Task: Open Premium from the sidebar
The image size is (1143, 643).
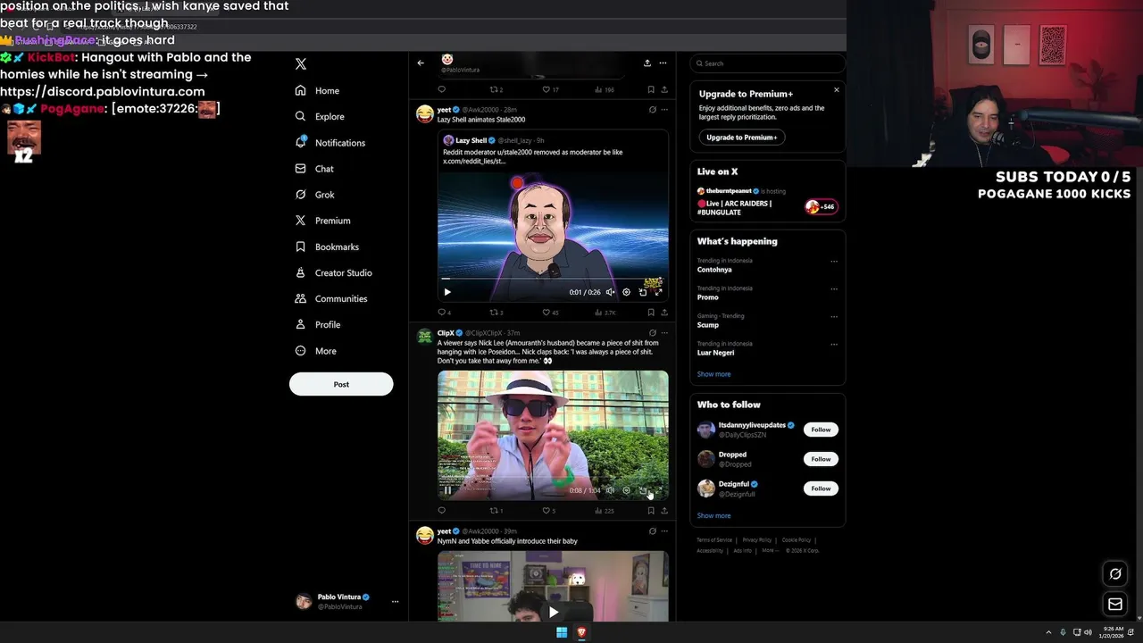Action: click(x=322, y=221)
